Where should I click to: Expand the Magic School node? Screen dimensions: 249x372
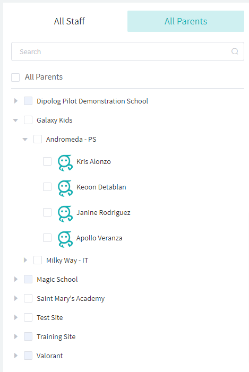pos(16,279)
